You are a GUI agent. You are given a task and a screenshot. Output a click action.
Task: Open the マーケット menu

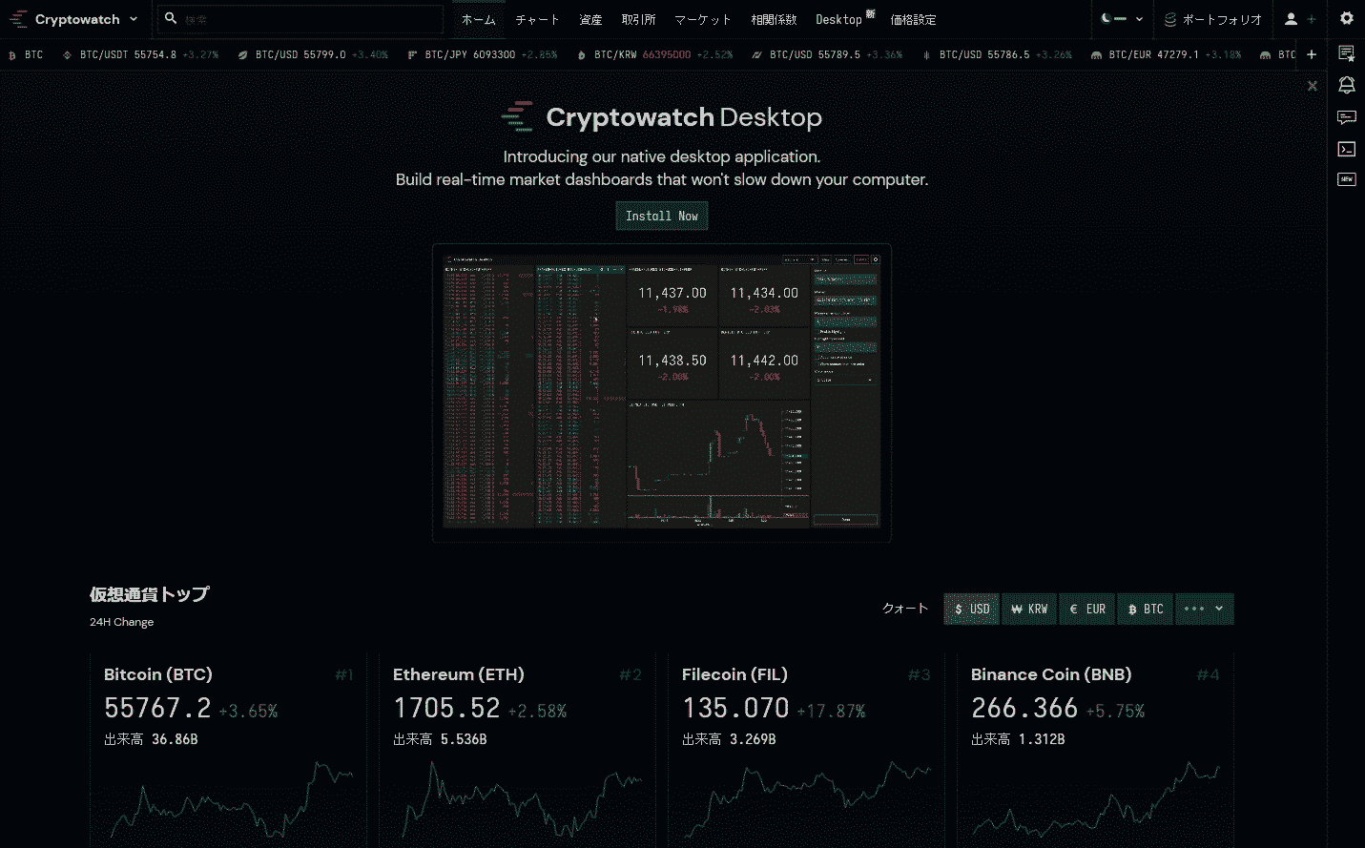tap(703, 19)
